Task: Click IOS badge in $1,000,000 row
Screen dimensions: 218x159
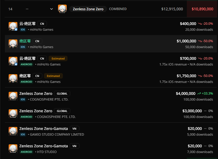Action: [23, 47]
